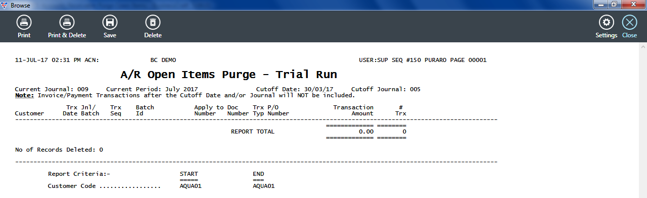Click the Customer column header

pos(29,113)
